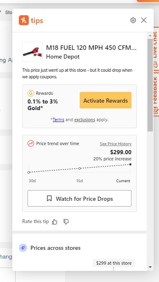
Task: Click the Prices across stores tag icon
Action: point(23,248)
